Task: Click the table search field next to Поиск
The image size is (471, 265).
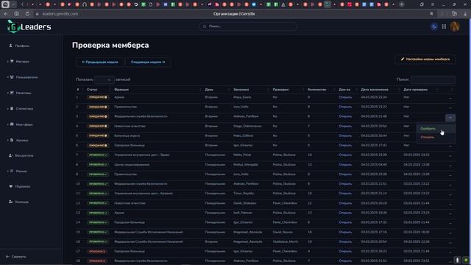Action: [x=433, y=79]
